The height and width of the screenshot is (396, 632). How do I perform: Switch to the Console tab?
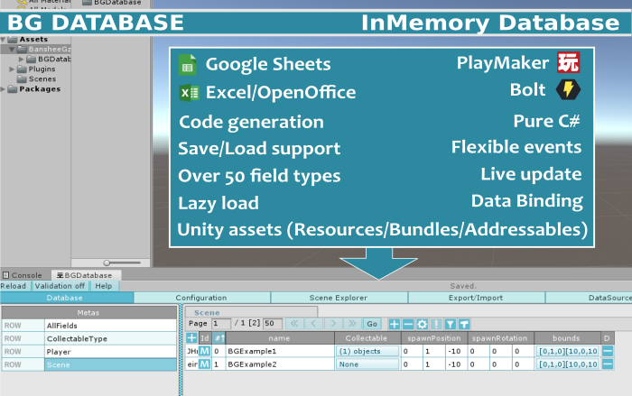23,275
